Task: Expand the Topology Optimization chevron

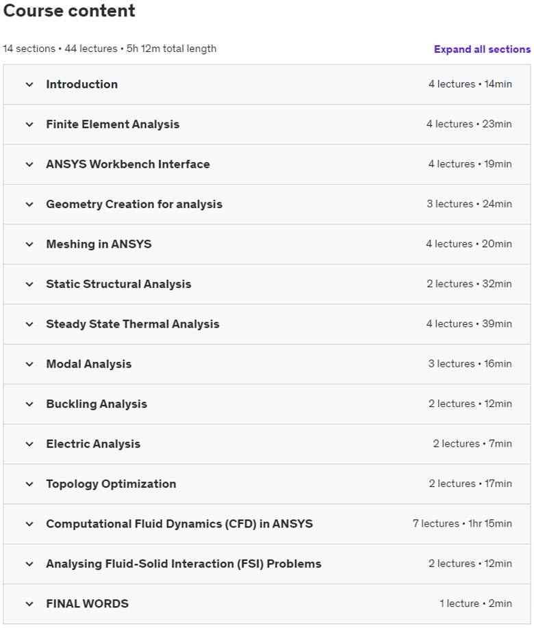Action: [x=29, y=484]
